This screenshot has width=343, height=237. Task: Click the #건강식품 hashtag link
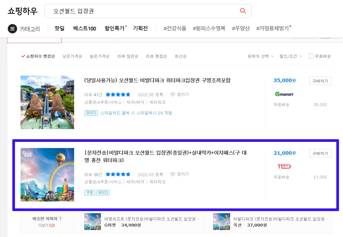(x=175, y=28)
